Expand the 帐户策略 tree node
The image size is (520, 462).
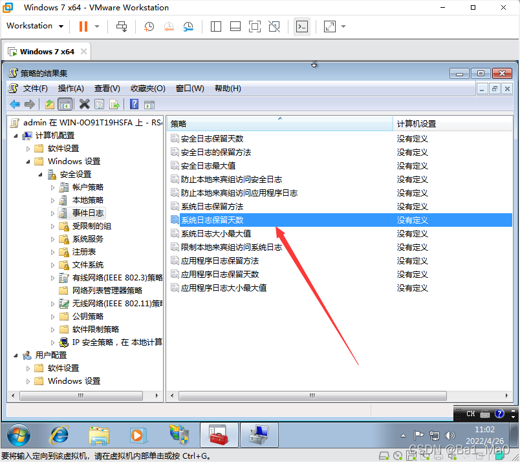pyautogui.click(x=52, y=187)
